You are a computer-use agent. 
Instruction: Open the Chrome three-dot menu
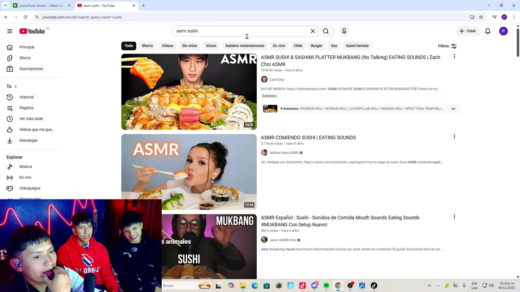(514, 17)
